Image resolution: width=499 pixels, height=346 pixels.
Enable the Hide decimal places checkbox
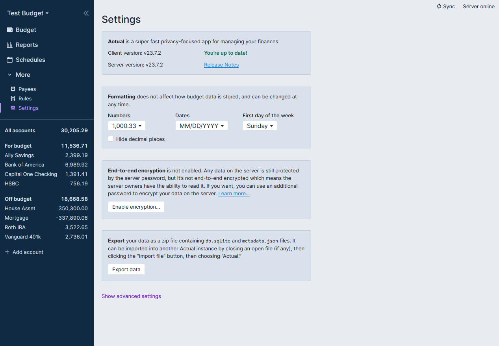(x=111, y=139)
